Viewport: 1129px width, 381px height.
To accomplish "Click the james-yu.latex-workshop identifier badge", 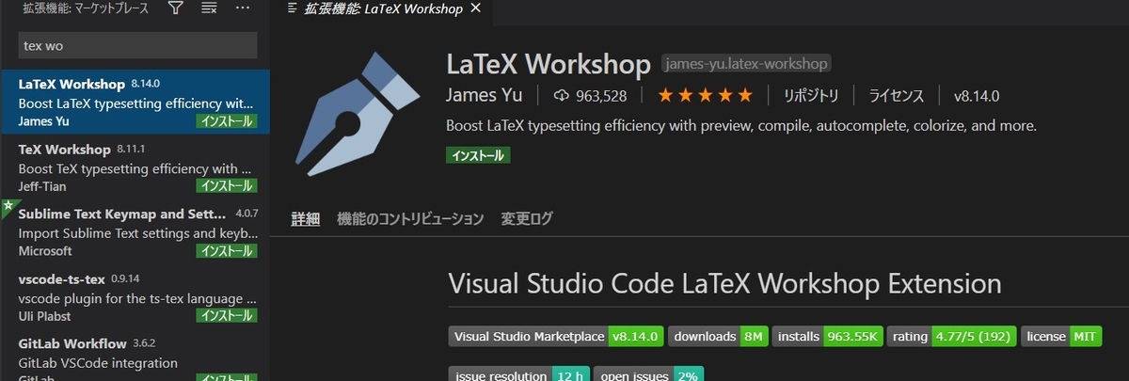I will pyautogui.click(x=747, y=65).
